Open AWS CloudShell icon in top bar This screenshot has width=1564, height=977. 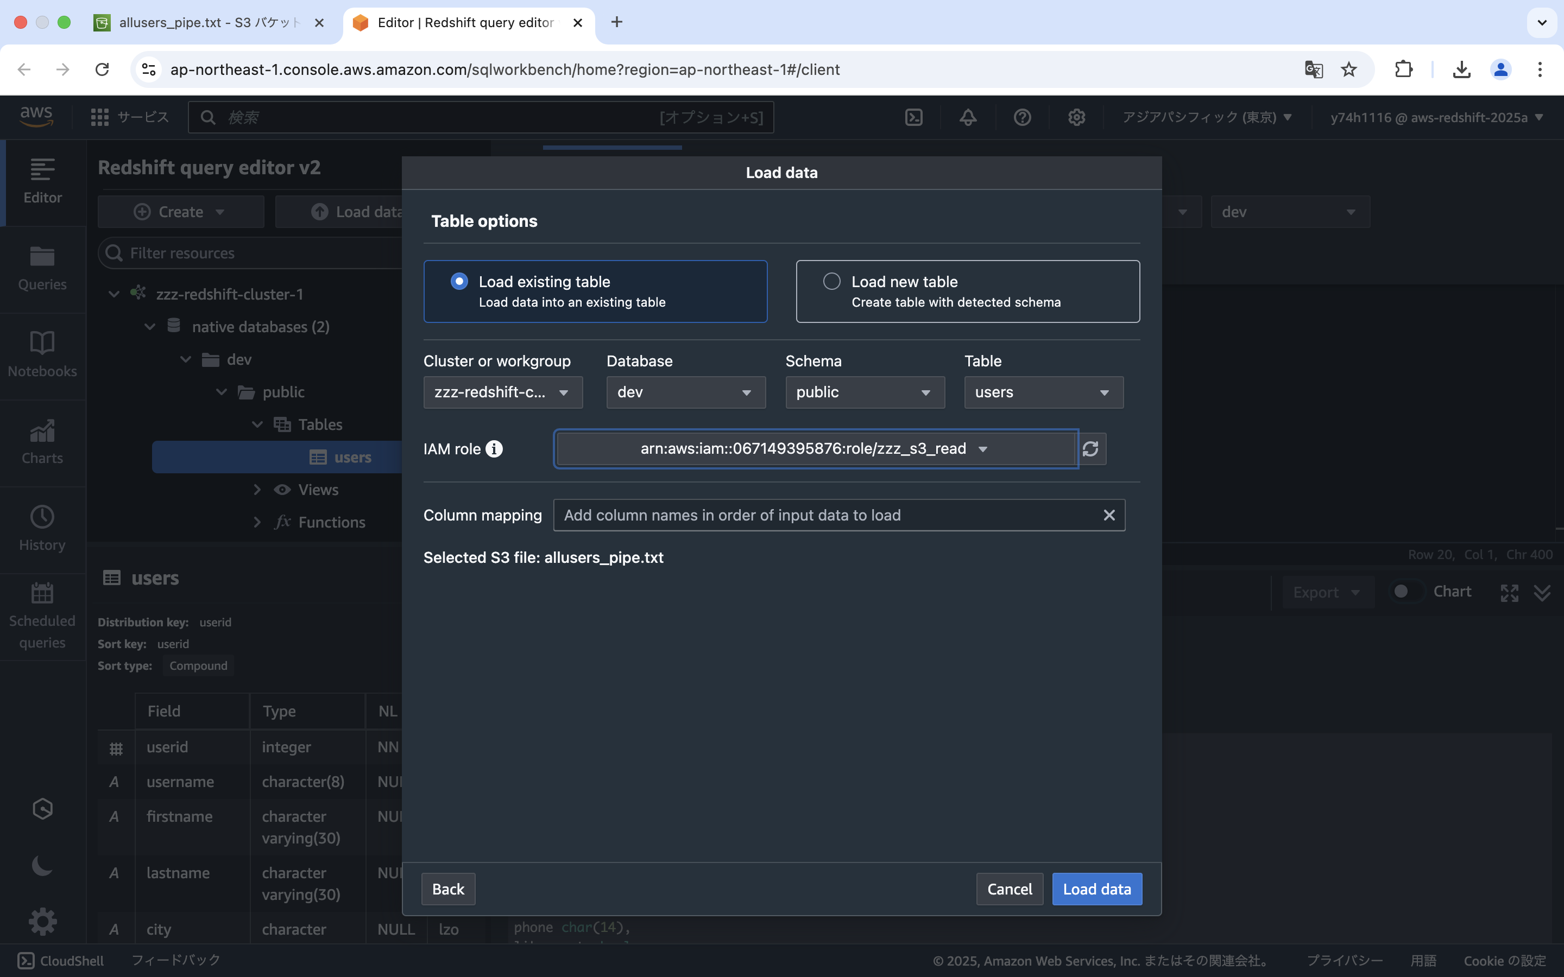913,117
